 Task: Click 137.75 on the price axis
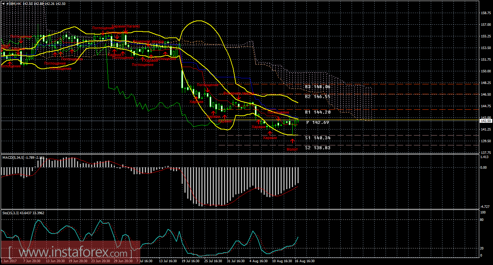(x=486, y=153)
